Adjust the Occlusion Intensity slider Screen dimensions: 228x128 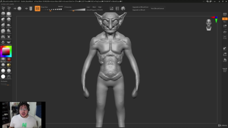tap(6, 84)
